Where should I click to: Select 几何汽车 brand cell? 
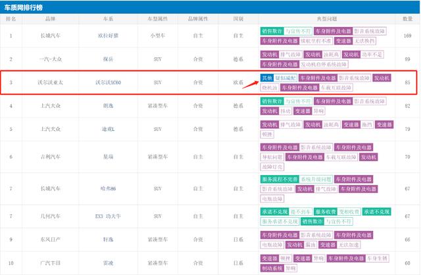coord(50,216)
